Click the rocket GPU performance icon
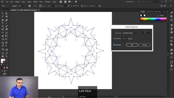 pyautogui.click(x=76, y=2)
